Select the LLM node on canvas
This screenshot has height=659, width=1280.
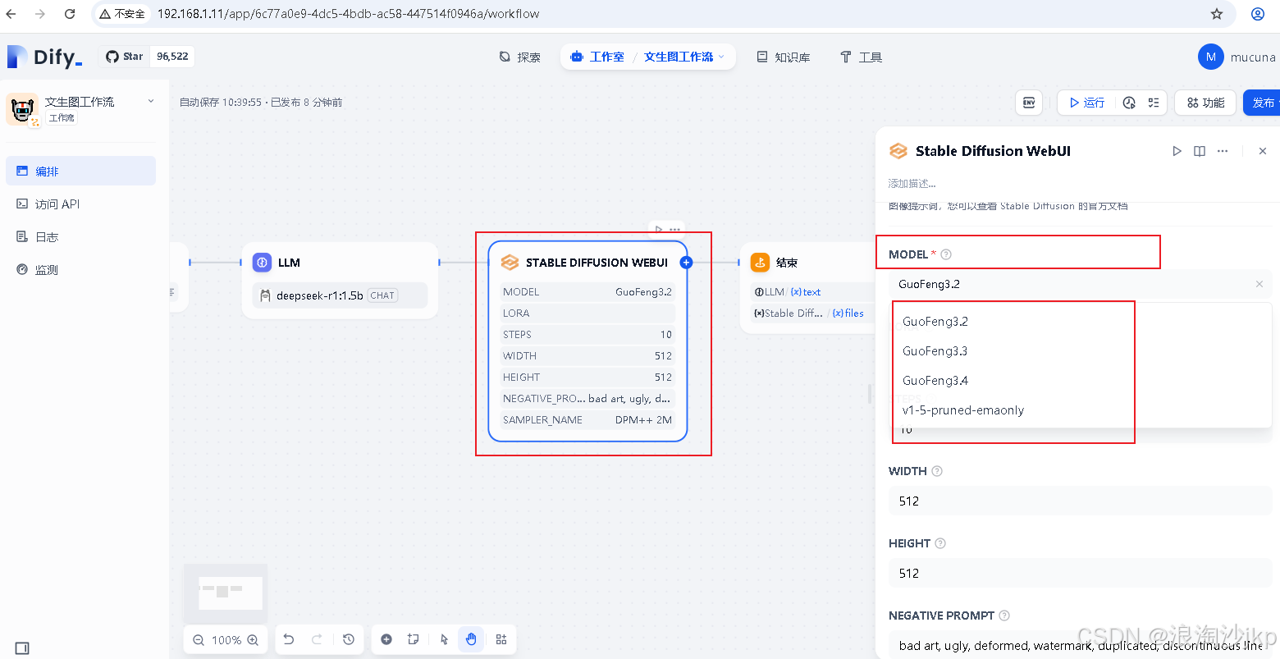pos(340,279)
